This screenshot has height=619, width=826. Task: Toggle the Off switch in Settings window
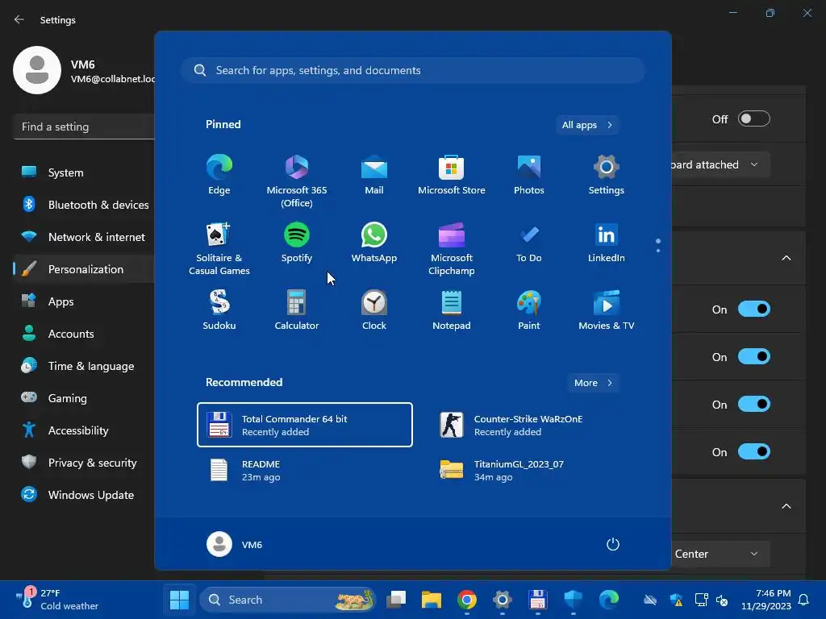click(x=754, y=119)
